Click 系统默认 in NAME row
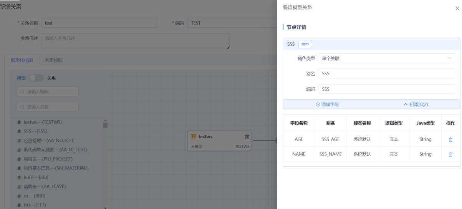Viewport: 462px width, 209px height. (x=362, y=154)
